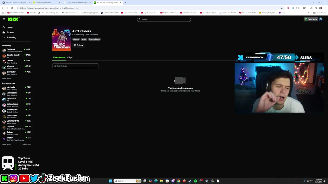Open LOWTIERGOD channel in Recommended
The image size is (328, 184).
point(16,122)
